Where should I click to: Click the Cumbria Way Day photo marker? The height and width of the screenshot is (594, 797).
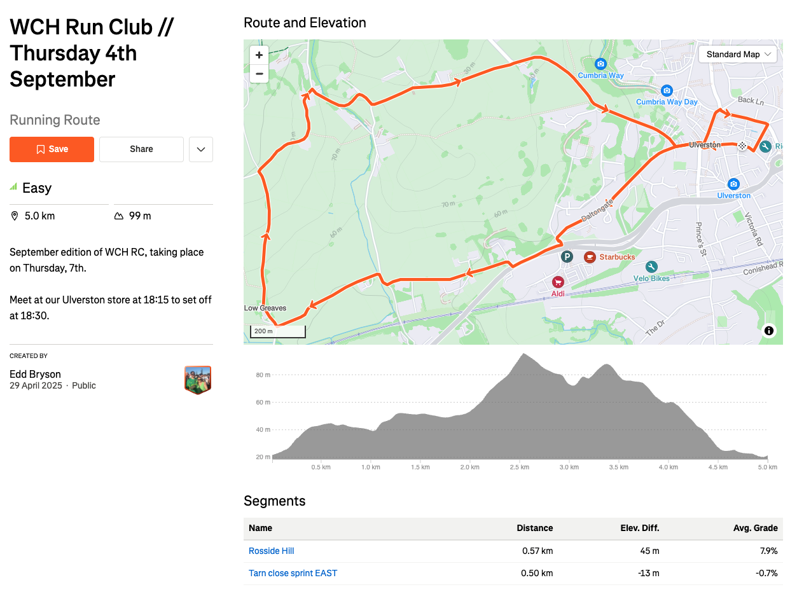coord(667,91)
